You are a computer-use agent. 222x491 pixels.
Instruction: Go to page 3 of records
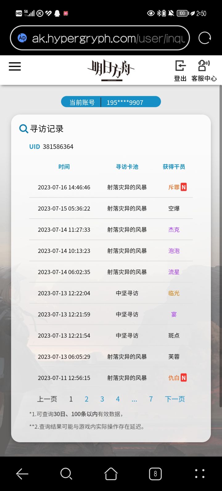click(102, 399)
